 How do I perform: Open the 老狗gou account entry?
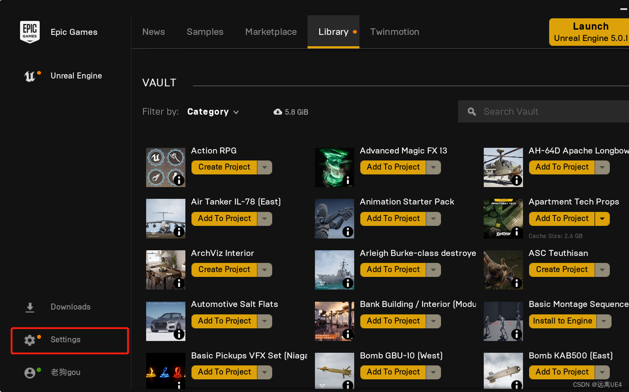coord(65,372)
